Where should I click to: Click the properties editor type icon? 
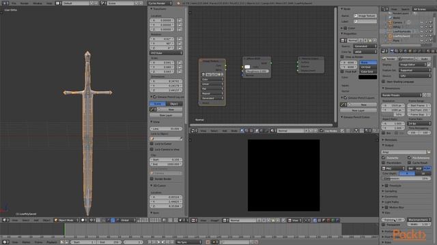click(384, 51)
